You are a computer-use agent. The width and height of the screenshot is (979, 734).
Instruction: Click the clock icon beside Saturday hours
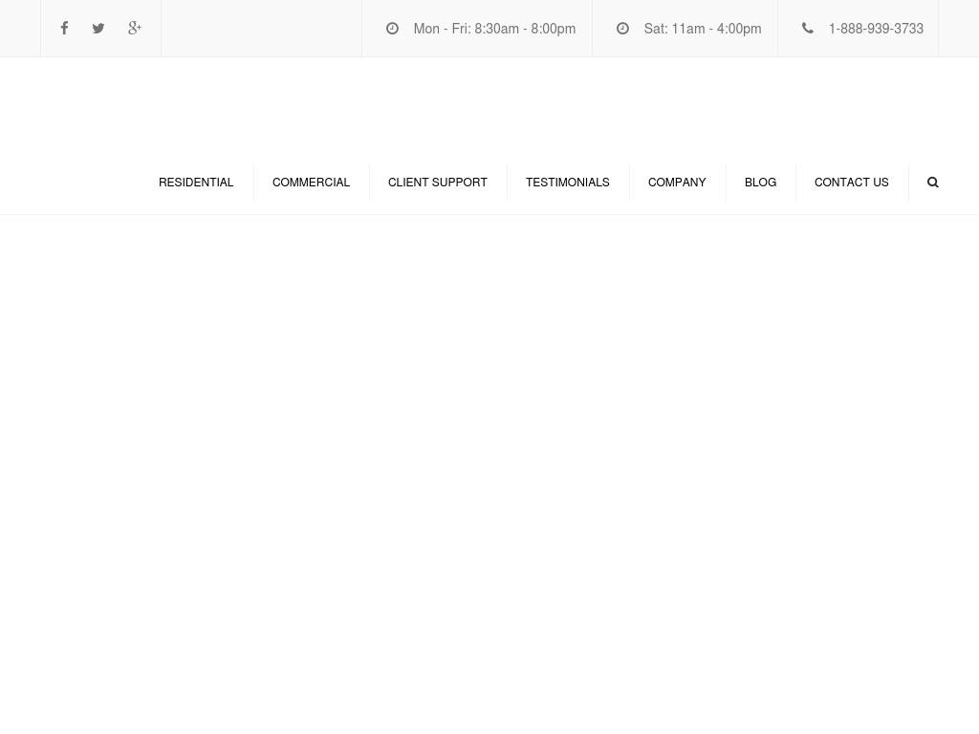[x=622, y=29]
